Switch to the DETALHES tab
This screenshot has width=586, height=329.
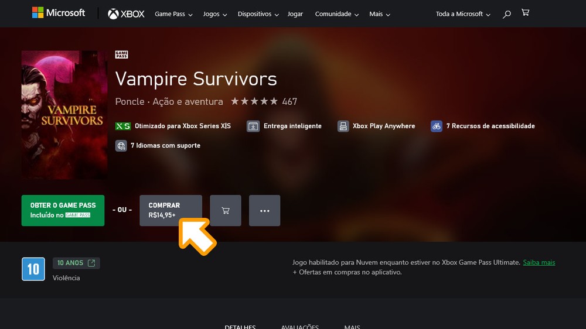tap(240, 327)
